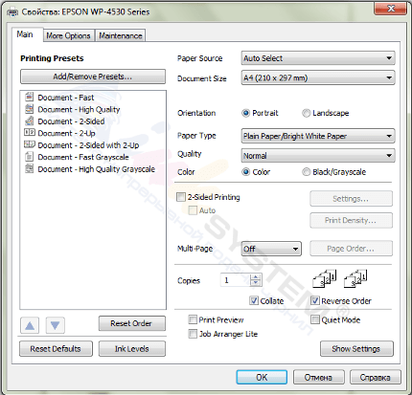412x395 pixels.
Task: Click into the Copies number field
Action: point(236,280)
